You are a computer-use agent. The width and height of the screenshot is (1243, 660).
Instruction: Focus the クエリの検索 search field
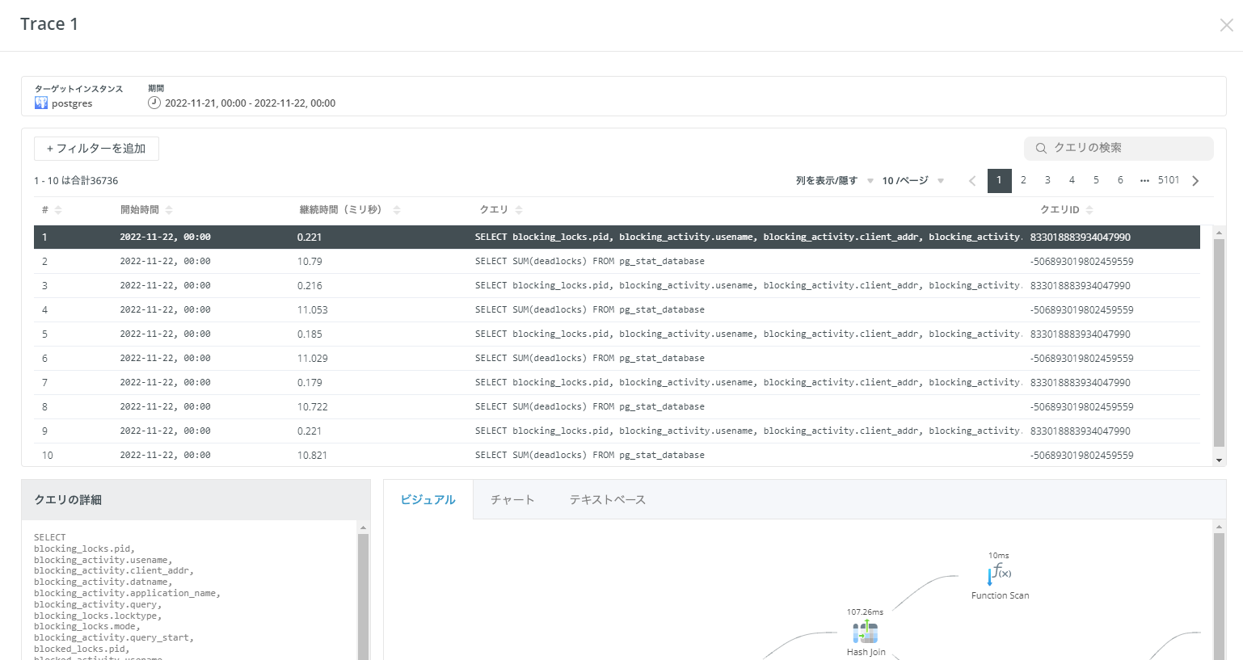point(1119,148)
